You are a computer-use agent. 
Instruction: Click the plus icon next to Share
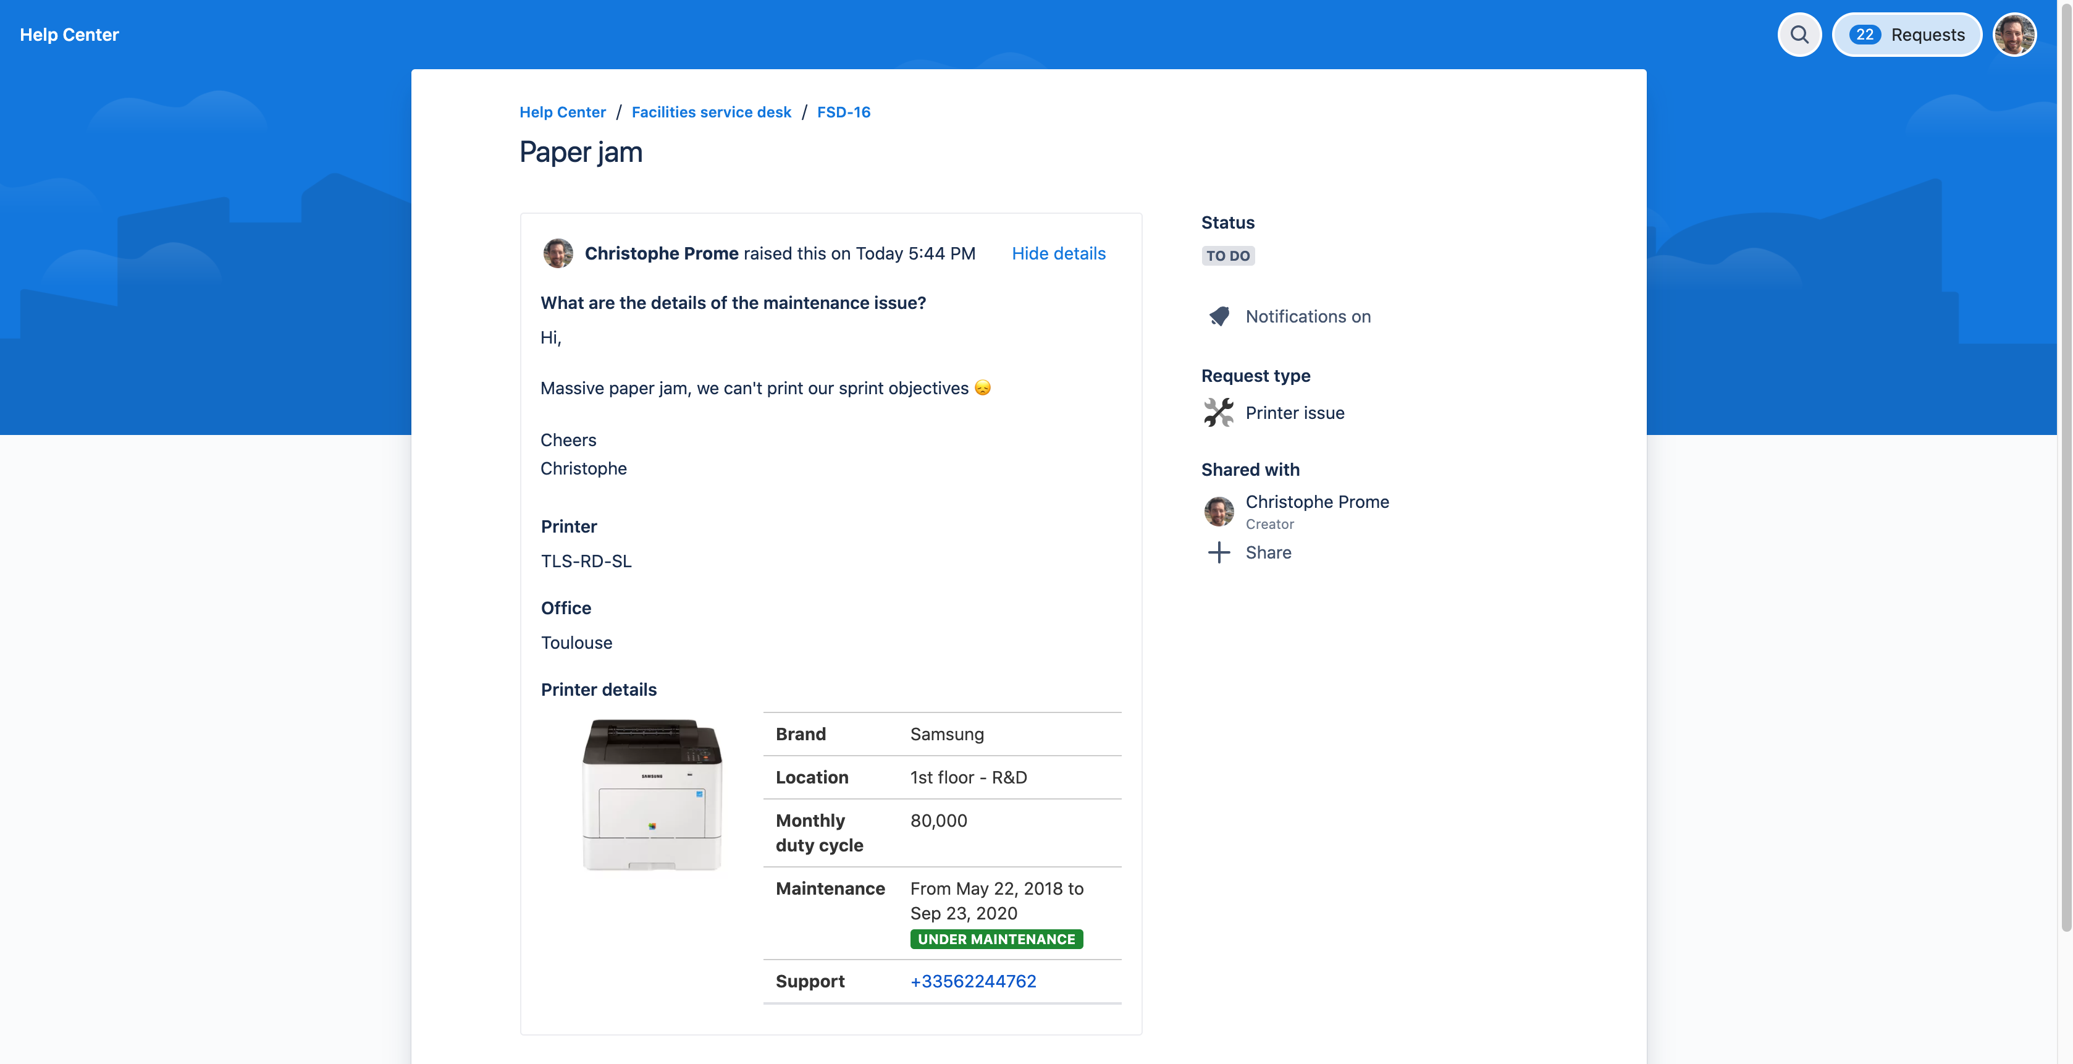(1218, 552)
